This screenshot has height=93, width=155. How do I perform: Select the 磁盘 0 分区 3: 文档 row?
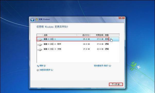(78, 49)
